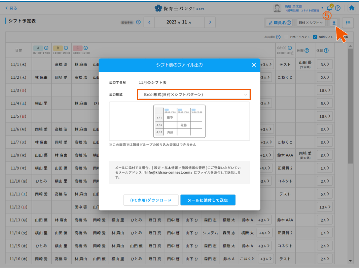359x269 pixels.
Task: Open the list view icon button
Action: click(x=348, y=23)
